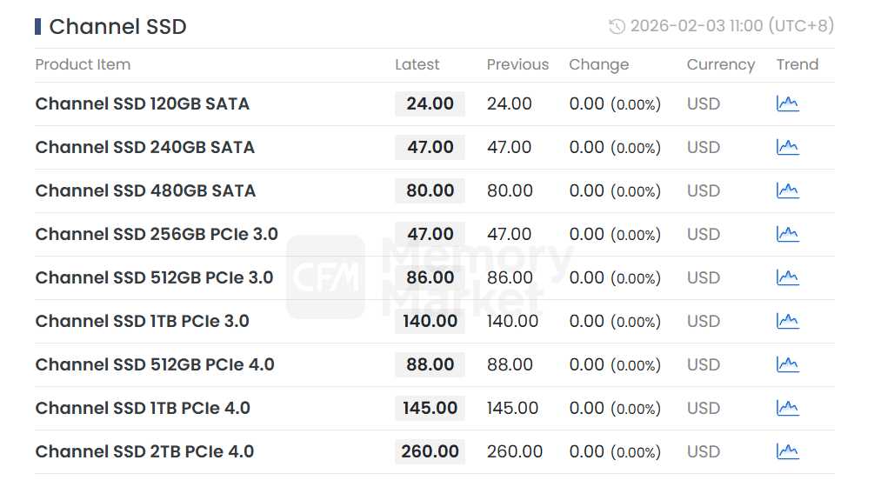Click the Change column header
Image resolution: width=874 pixels, height=487 pixels.
pyautogui.click(x=598, y=65)
